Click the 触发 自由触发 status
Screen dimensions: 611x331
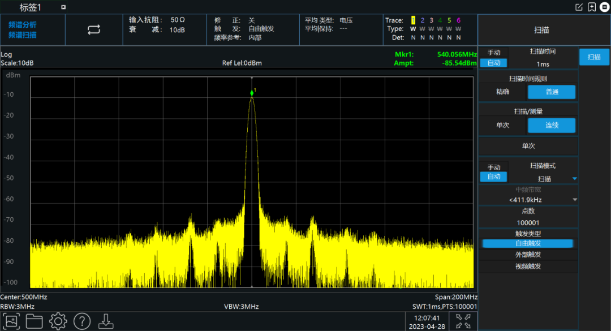[x=244, y=29]
